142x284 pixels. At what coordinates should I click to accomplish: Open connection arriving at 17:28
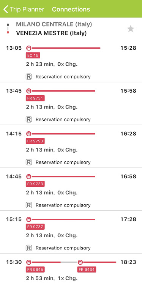tap(71, 232)
